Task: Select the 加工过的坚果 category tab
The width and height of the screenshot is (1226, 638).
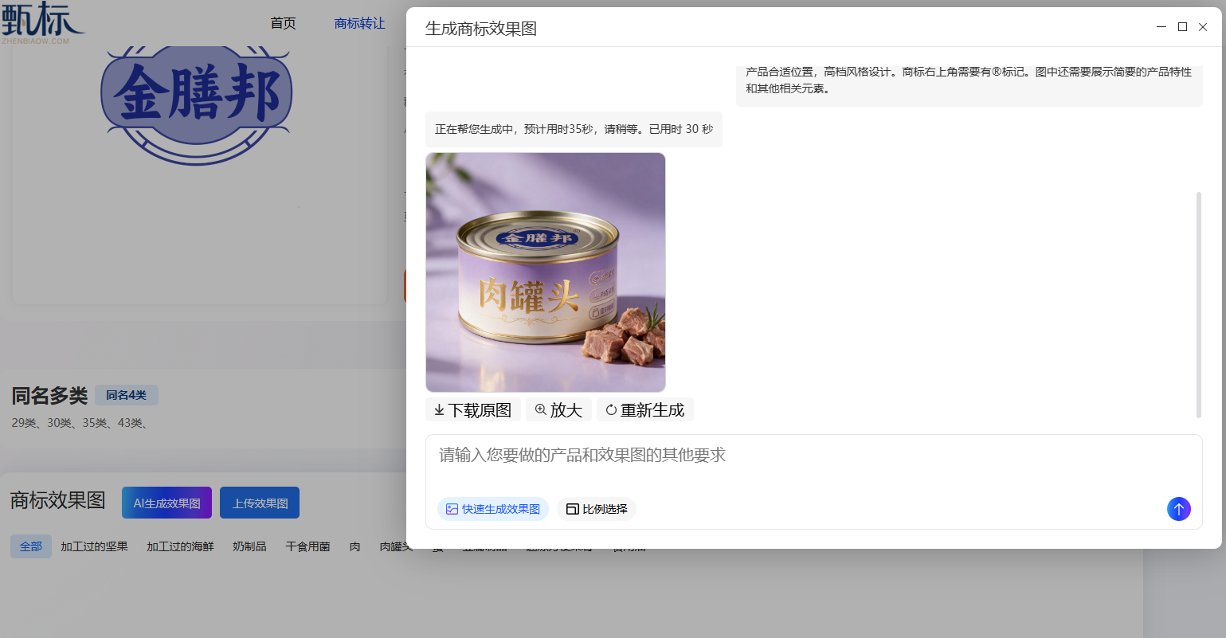Action: [94, 546]
